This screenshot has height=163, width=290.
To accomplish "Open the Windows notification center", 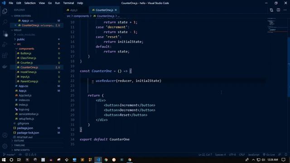I will 283,160.
